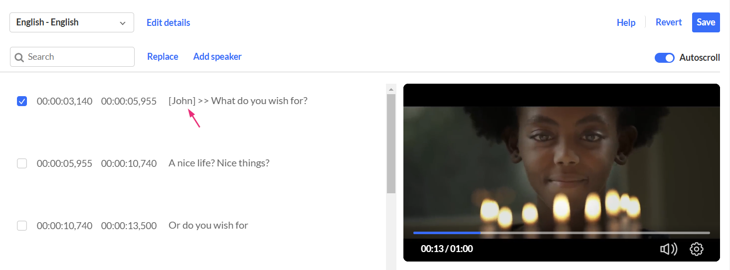Image resolution: width=730 pixels, height=270 pixels.
Task: Uncheck the 00:00:03,140 caption checkbox
Action: 22,101
